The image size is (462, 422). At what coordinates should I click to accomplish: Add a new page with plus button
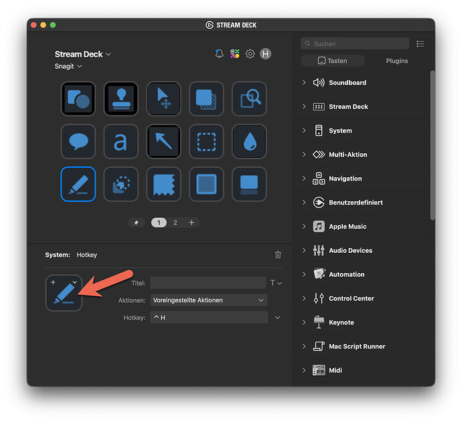pyautogui.click(x=191, y=223)
